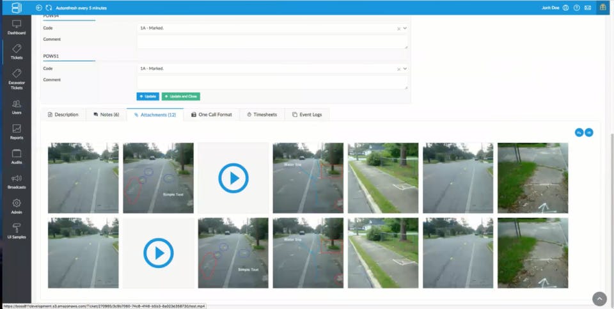Open the Audits sidebar icon
614x309 pixels.
point(17,153)
